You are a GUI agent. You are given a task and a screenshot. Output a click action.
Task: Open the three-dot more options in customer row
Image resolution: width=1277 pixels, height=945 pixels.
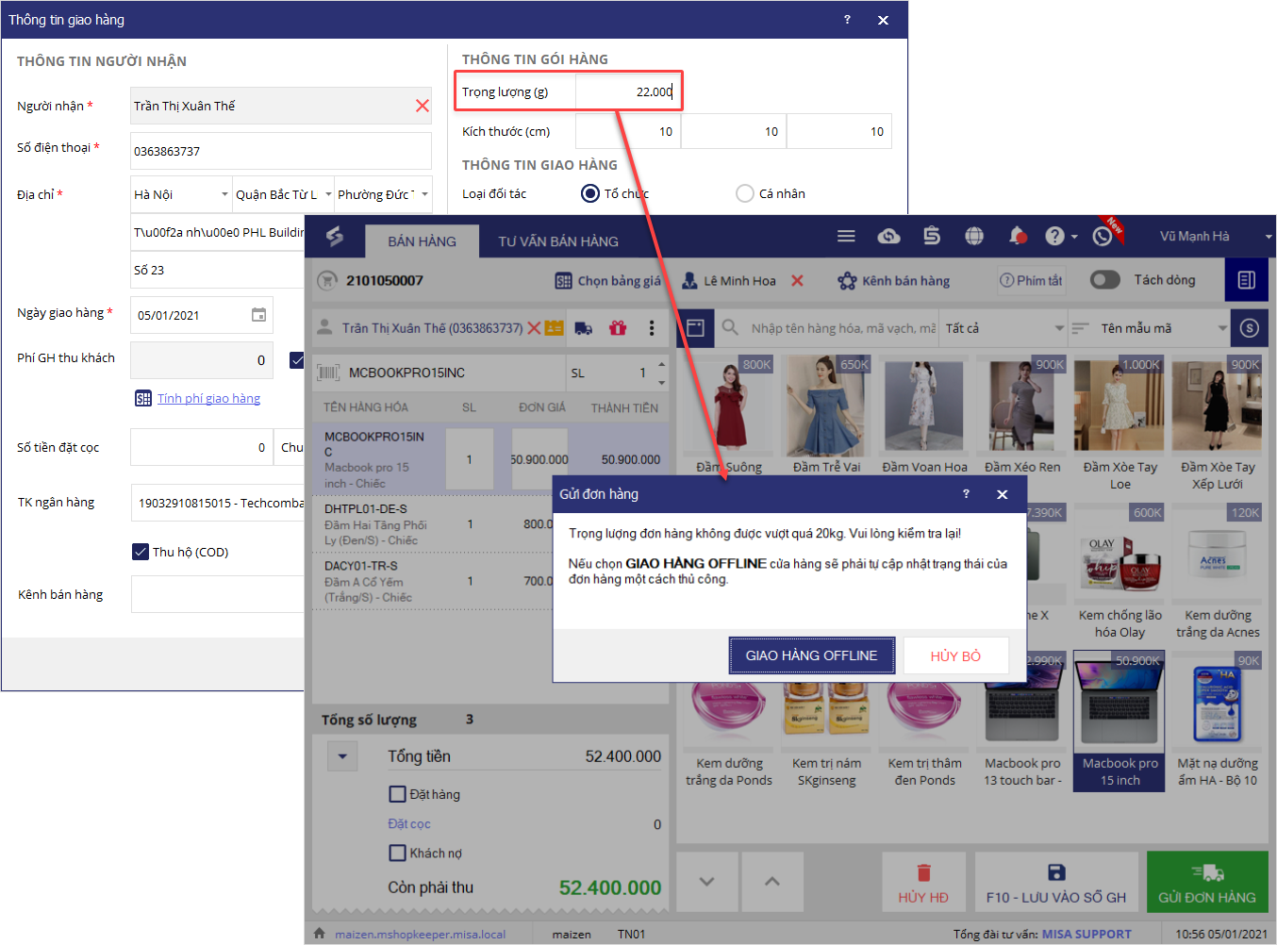[x=652, y=328]
